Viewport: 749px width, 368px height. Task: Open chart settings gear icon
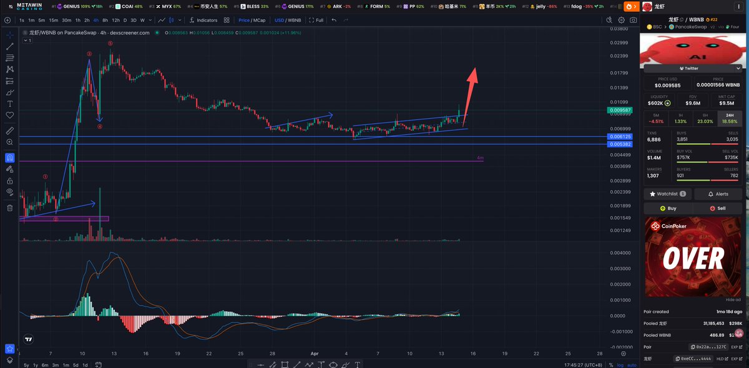click(x=622, y=20)
